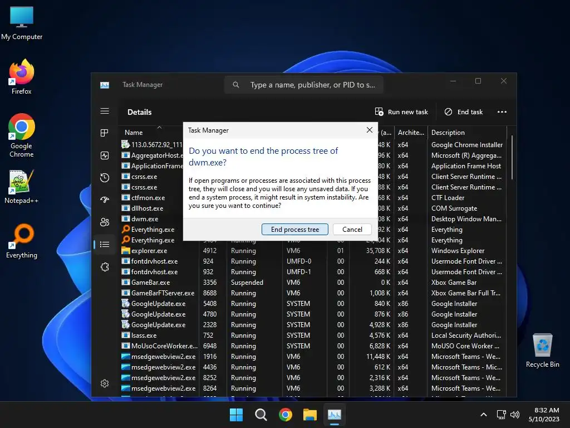Open the Recycle Bin
The height and width of the screenshot is (428, 570).
click(x=542, y=351)
